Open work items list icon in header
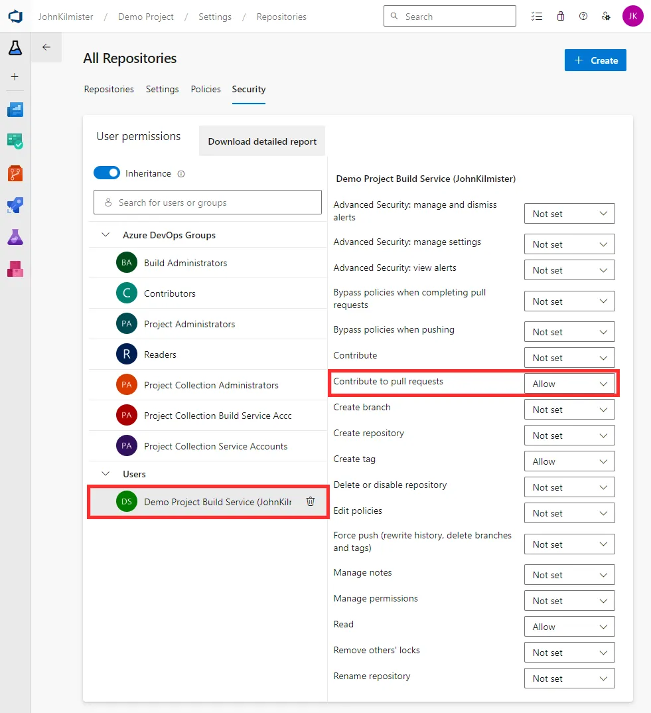Viewport: 651px width, 713px height. tap(537, 17)
